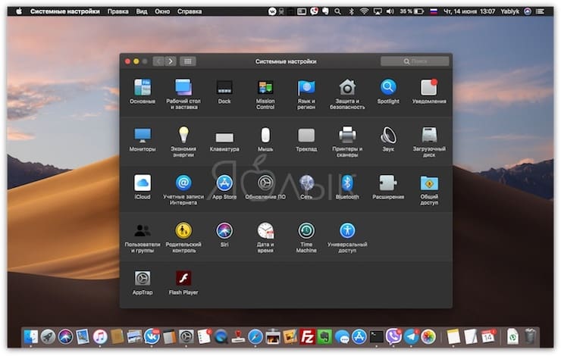Click the Spotlight magnifier in menu bar
The image size is (561, 356).
click(x=337, y=11)
